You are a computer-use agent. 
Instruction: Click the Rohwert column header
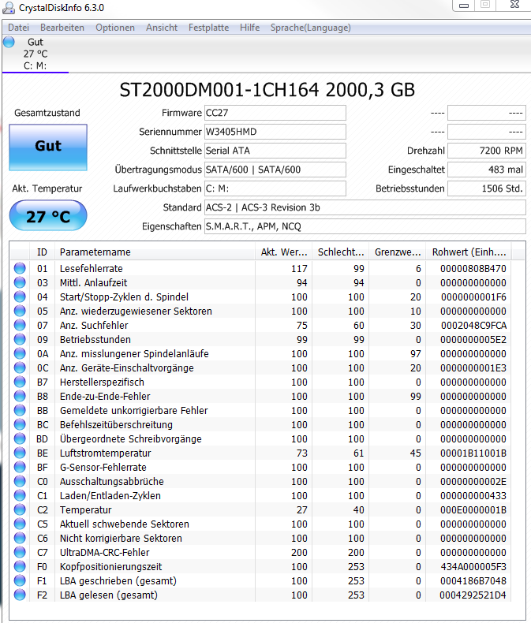click(x=469, y=252)
